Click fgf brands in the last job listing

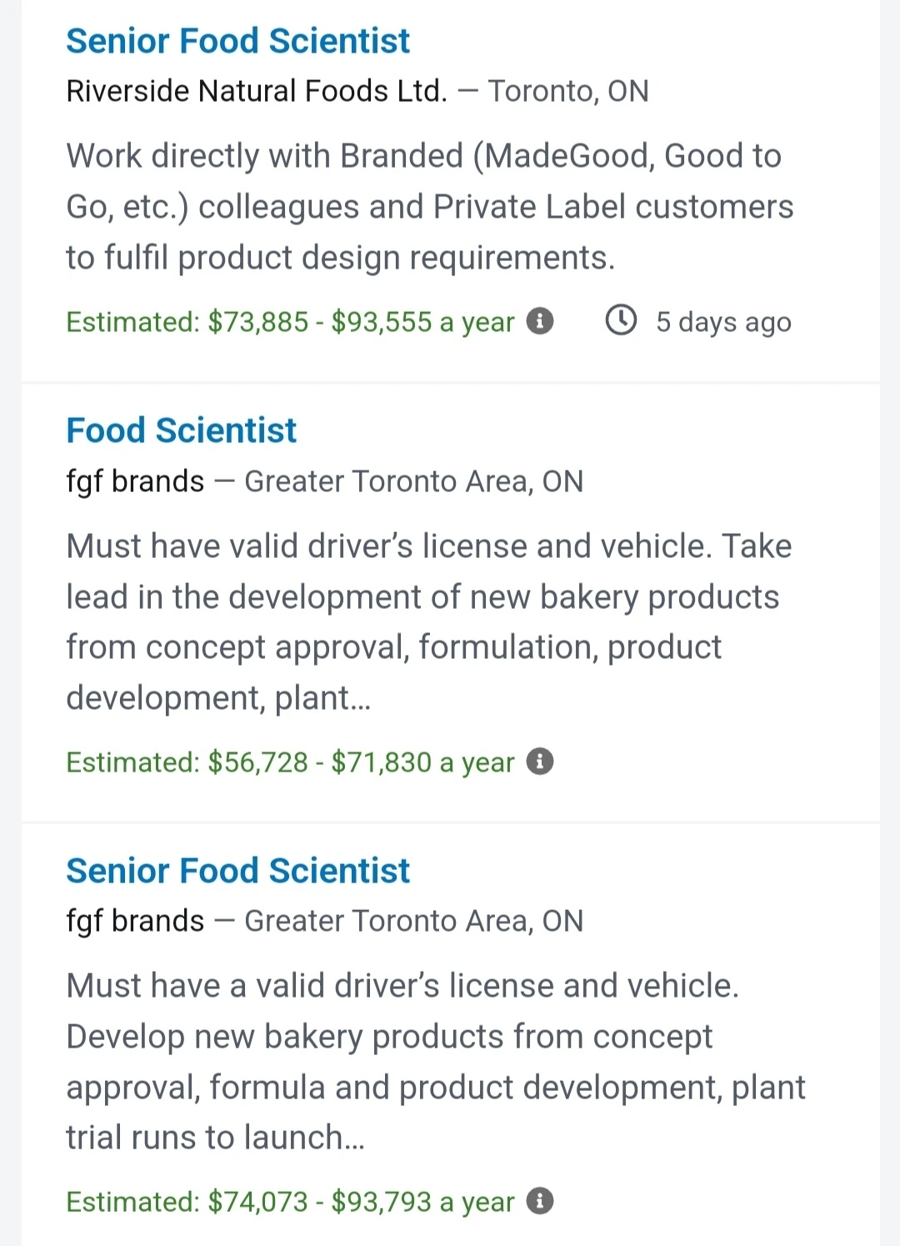tap(135, 921)
